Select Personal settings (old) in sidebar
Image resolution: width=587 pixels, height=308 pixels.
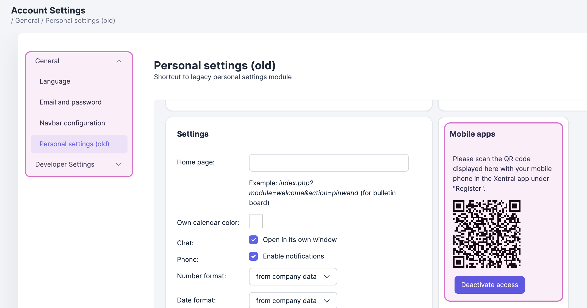(74, 144)
